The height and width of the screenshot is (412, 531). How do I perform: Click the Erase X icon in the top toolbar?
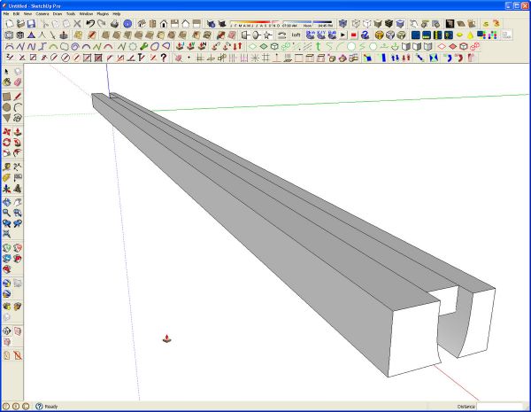point(77,24)
